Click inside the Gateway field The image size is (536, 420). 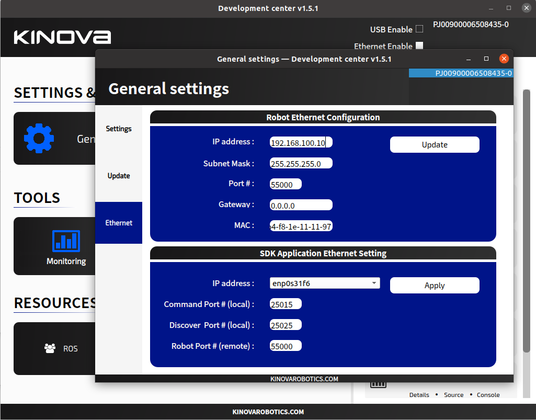coord(301,205)
